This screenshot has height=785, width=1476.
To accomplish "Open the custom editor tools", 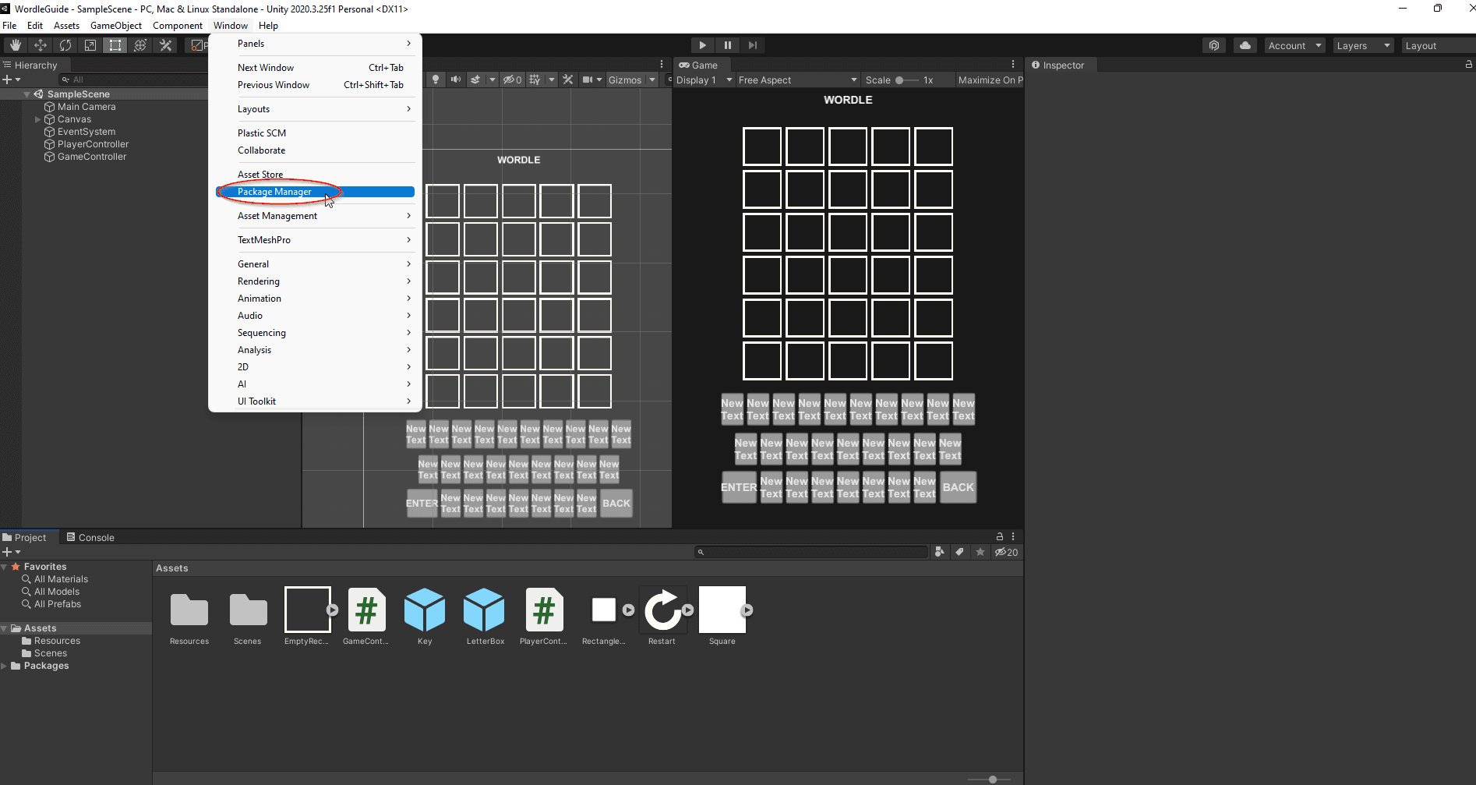I will point(165,45).
